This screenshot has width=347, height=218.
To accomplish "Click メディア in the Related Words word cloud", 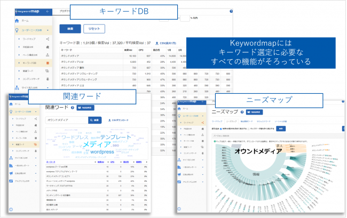I will click(97, 144).
